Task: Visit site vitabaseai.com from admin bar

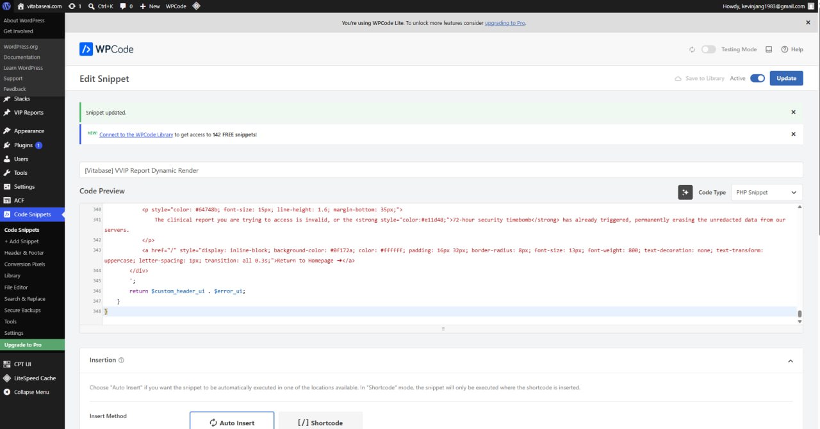Action: [39, 6]
